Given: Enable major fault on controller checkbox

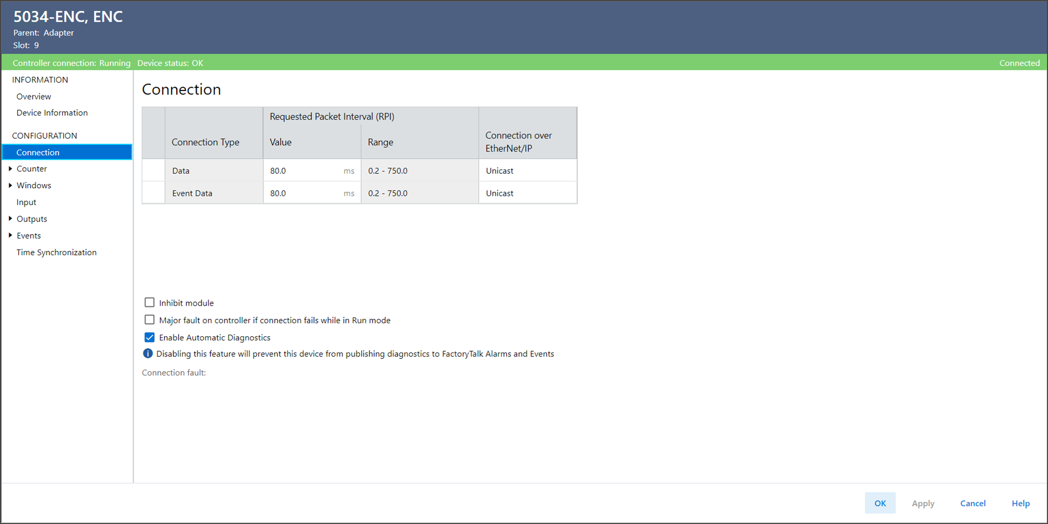Looking at the screenshot, I should [x=149, y=320].
